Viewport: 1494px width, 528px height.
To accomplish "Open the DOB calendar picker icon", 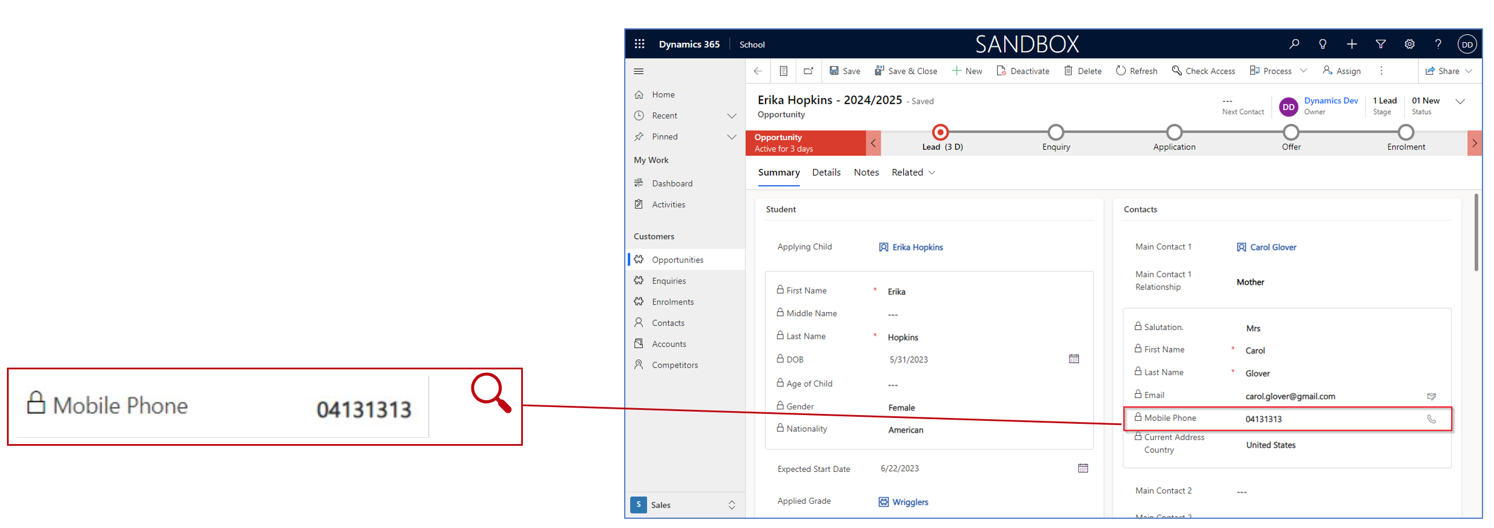I will [x=1074, y=360].
